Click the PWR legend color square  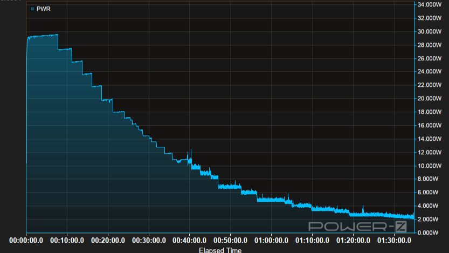32,9
